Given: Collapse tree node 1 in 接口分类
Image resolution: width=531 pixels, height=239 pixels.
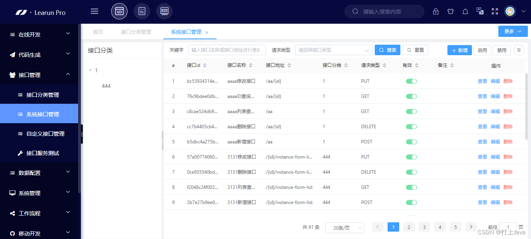Looking at the screenshot, I should click(x=90, y=70).
